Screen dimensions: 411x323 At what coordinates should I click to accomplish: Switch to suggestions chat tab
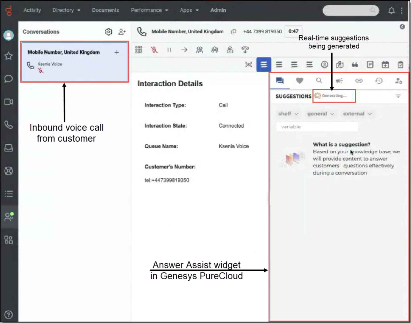click(x=280, y=81)
